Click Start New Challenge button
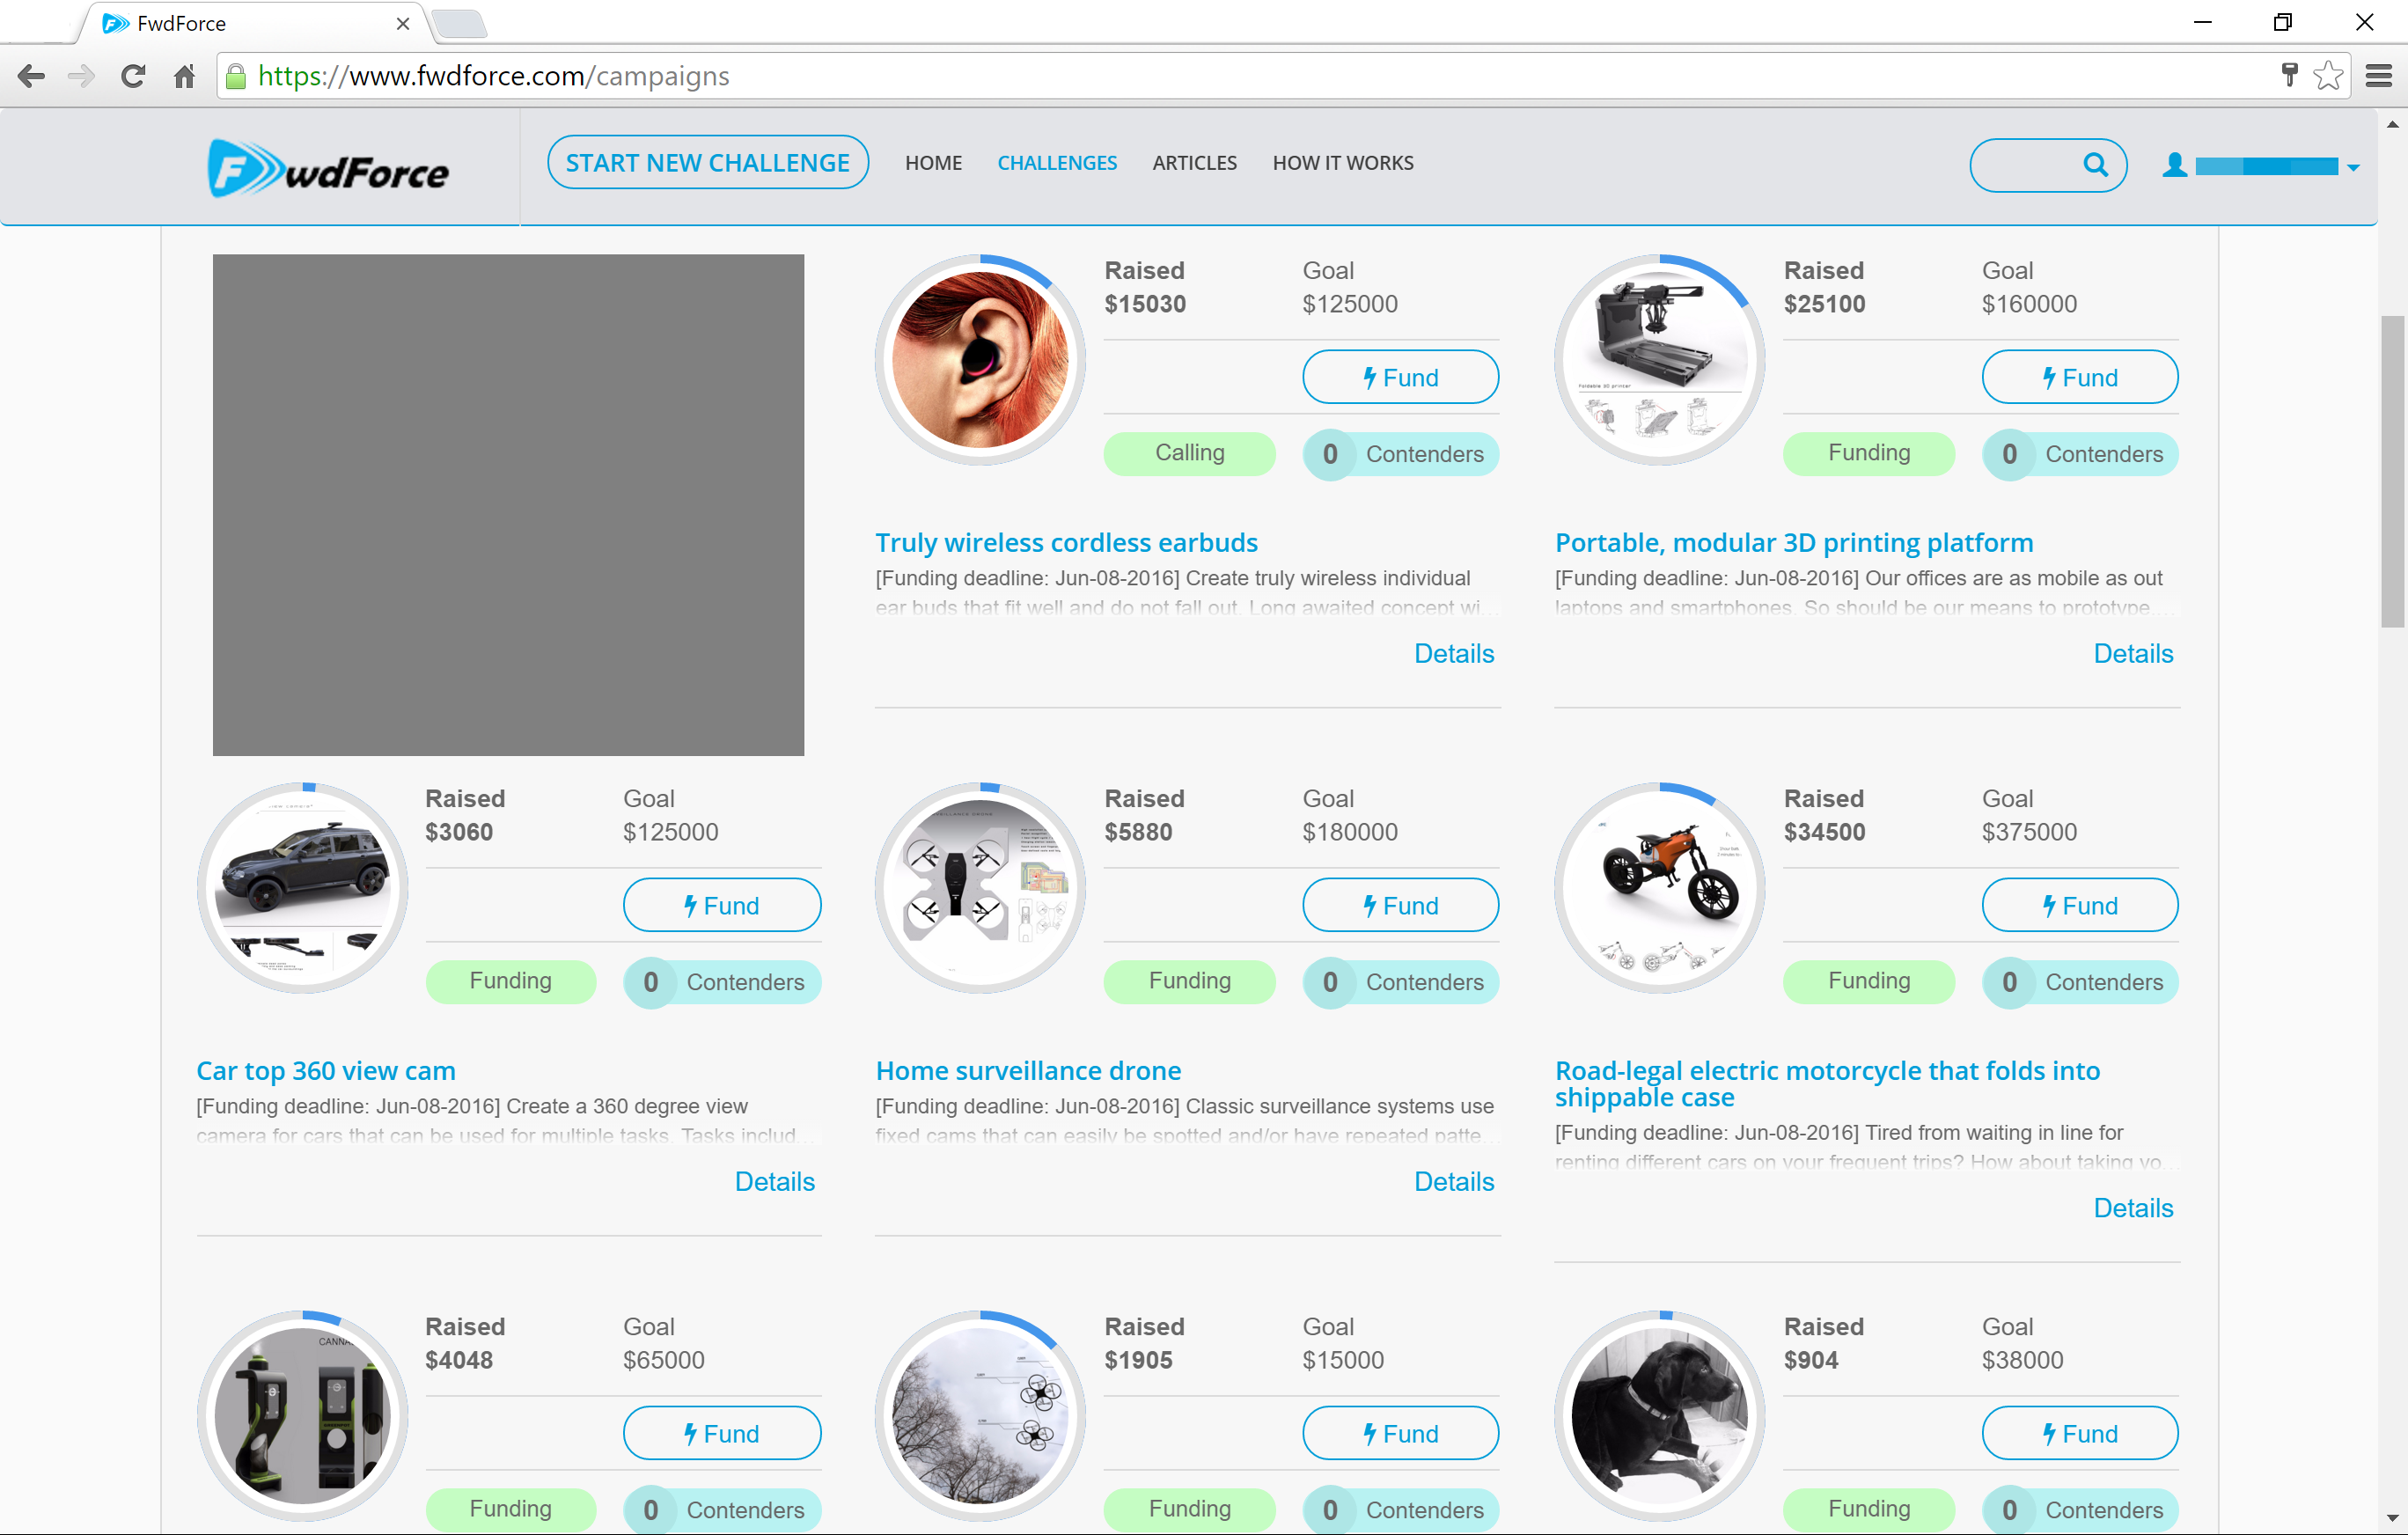 pos(707,163)
